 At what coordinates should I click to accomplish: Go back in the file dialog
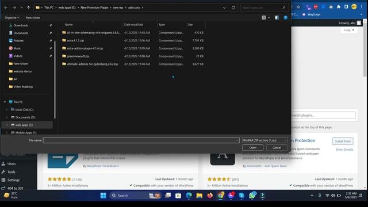pyautogui.click(x=6, y=7)
